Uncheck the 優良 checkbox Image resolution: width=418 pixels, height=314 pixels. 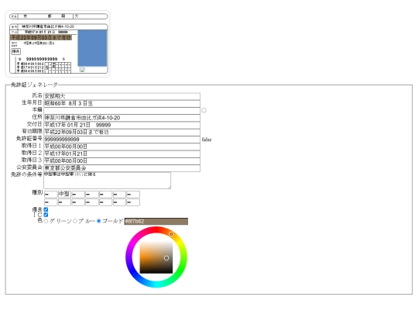(x=46, y=209)
